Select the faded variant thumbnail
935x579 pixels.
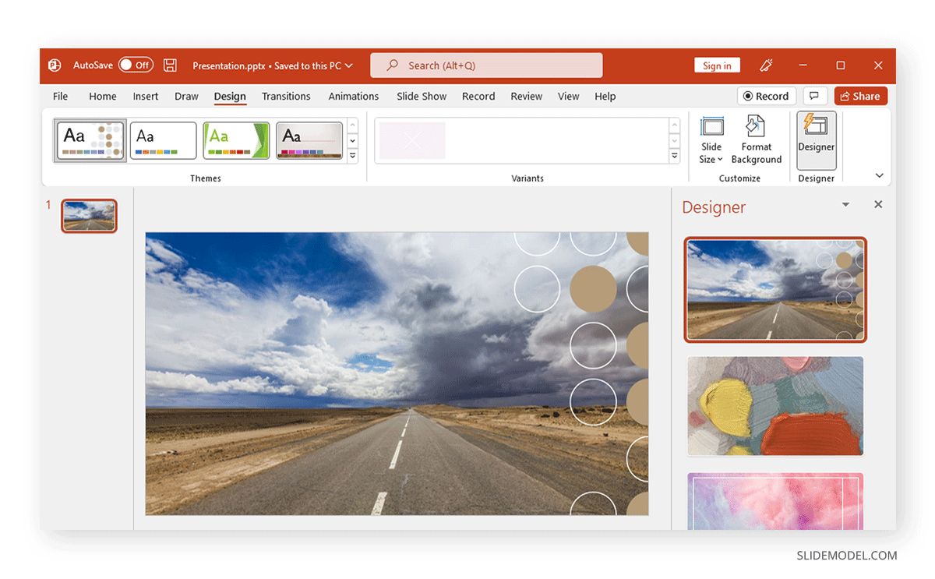pos(412,140)
